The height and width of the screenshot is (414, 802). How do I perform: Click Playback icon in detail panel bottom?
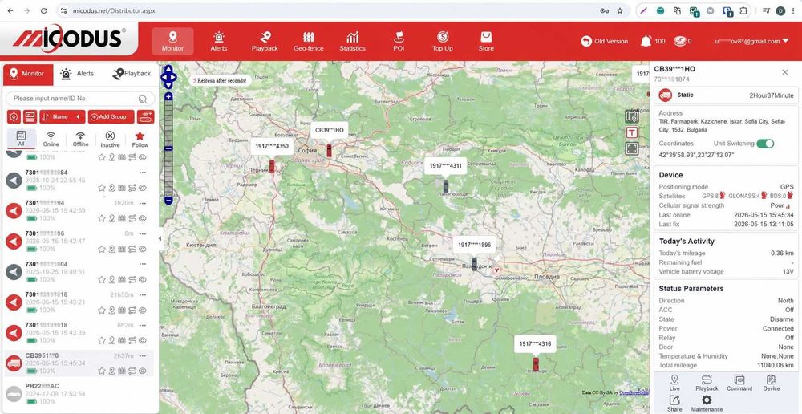(x=707, y=382)
